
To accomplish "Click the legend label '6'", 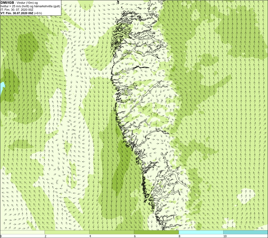I will [135, 236].
